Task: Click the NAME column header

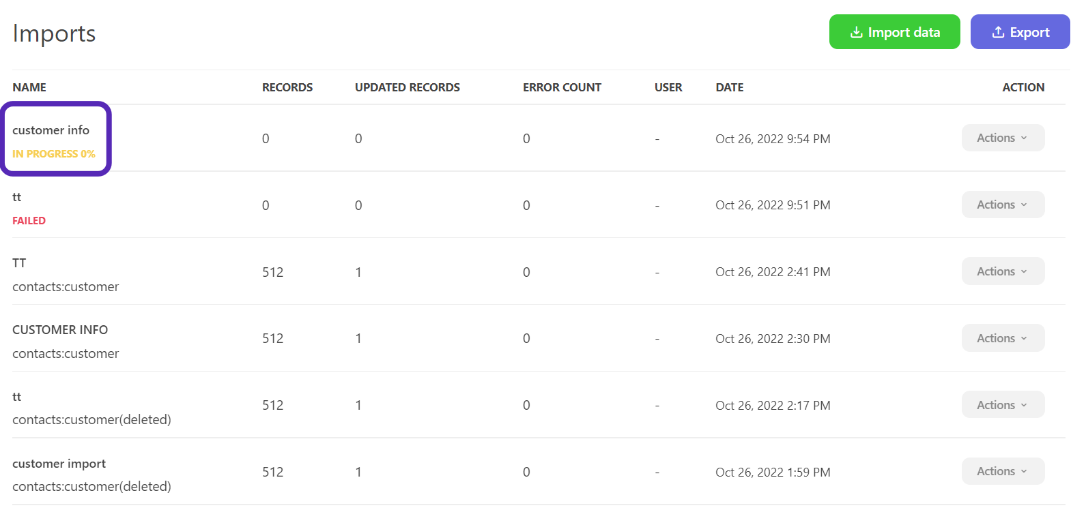Action: click(x=29, y=88)
